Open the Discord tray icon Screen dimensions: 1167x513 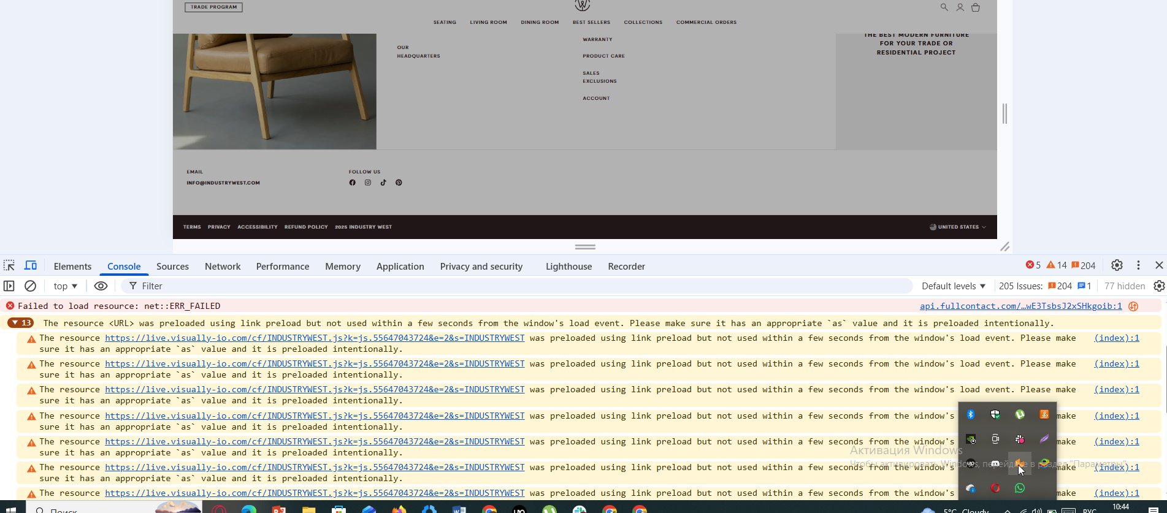click(x=995, y=463)
